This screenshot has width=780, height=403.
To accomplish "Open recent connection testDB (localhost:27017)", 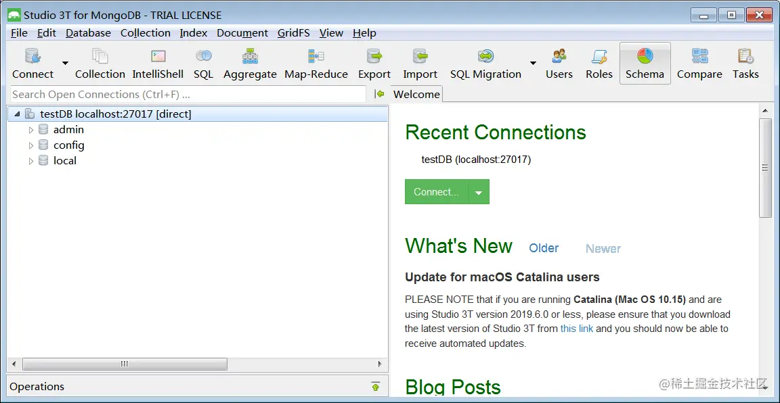I will pos(476,160).
